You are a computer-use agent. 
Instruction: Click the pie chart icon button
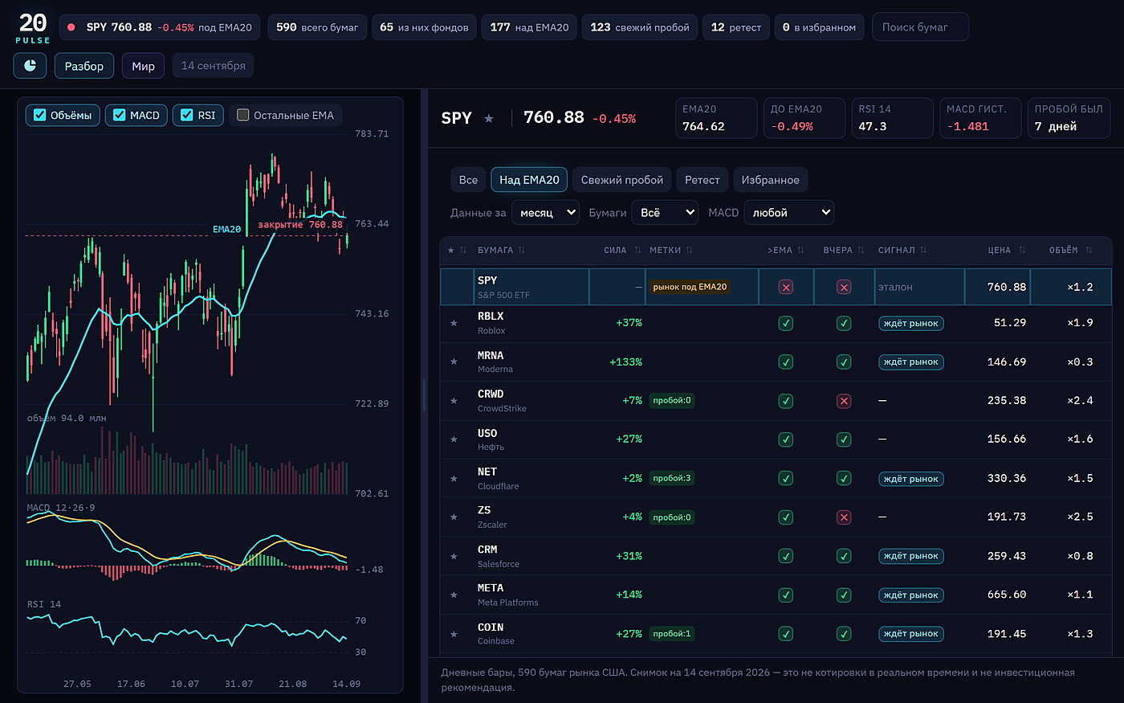pos(30,66)
